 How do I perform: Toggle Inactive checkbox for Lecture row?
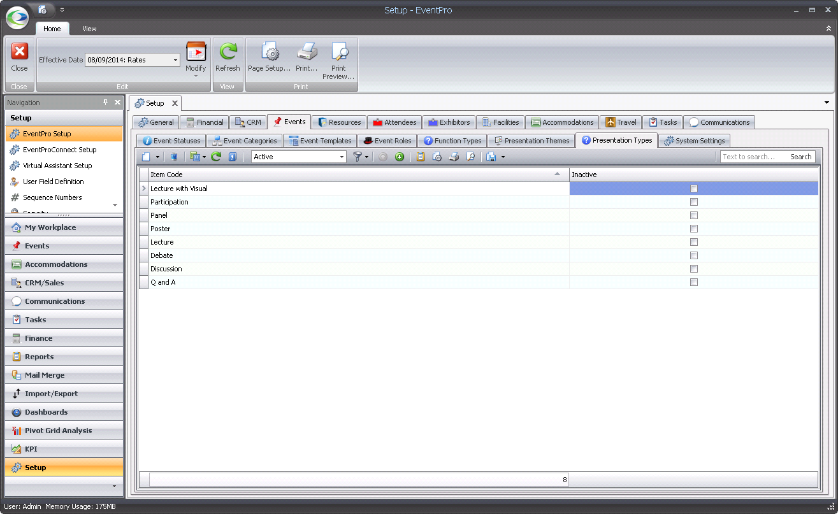pos(694,242)
